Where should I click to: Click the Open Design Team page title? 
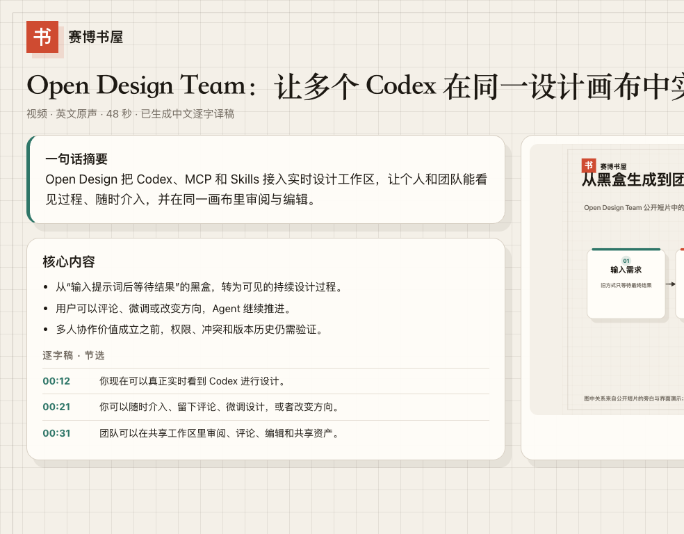point(355,86)
